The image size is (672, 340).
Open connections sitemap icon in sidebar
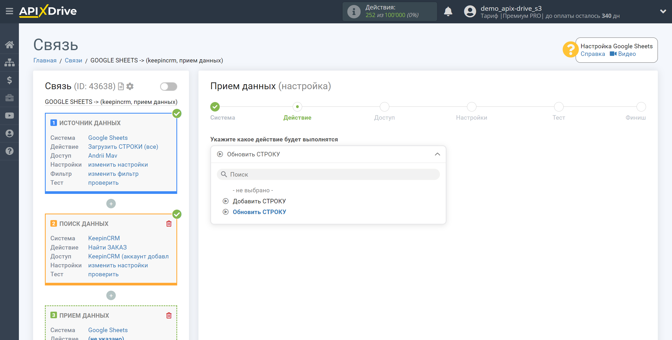9,62
